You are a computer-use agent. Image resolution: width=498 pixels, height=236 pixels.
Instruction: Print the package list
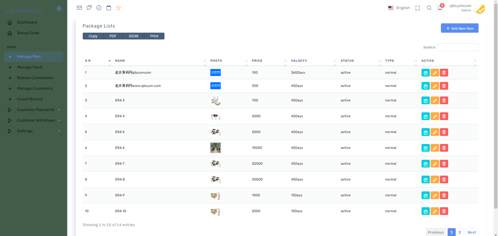154,36
